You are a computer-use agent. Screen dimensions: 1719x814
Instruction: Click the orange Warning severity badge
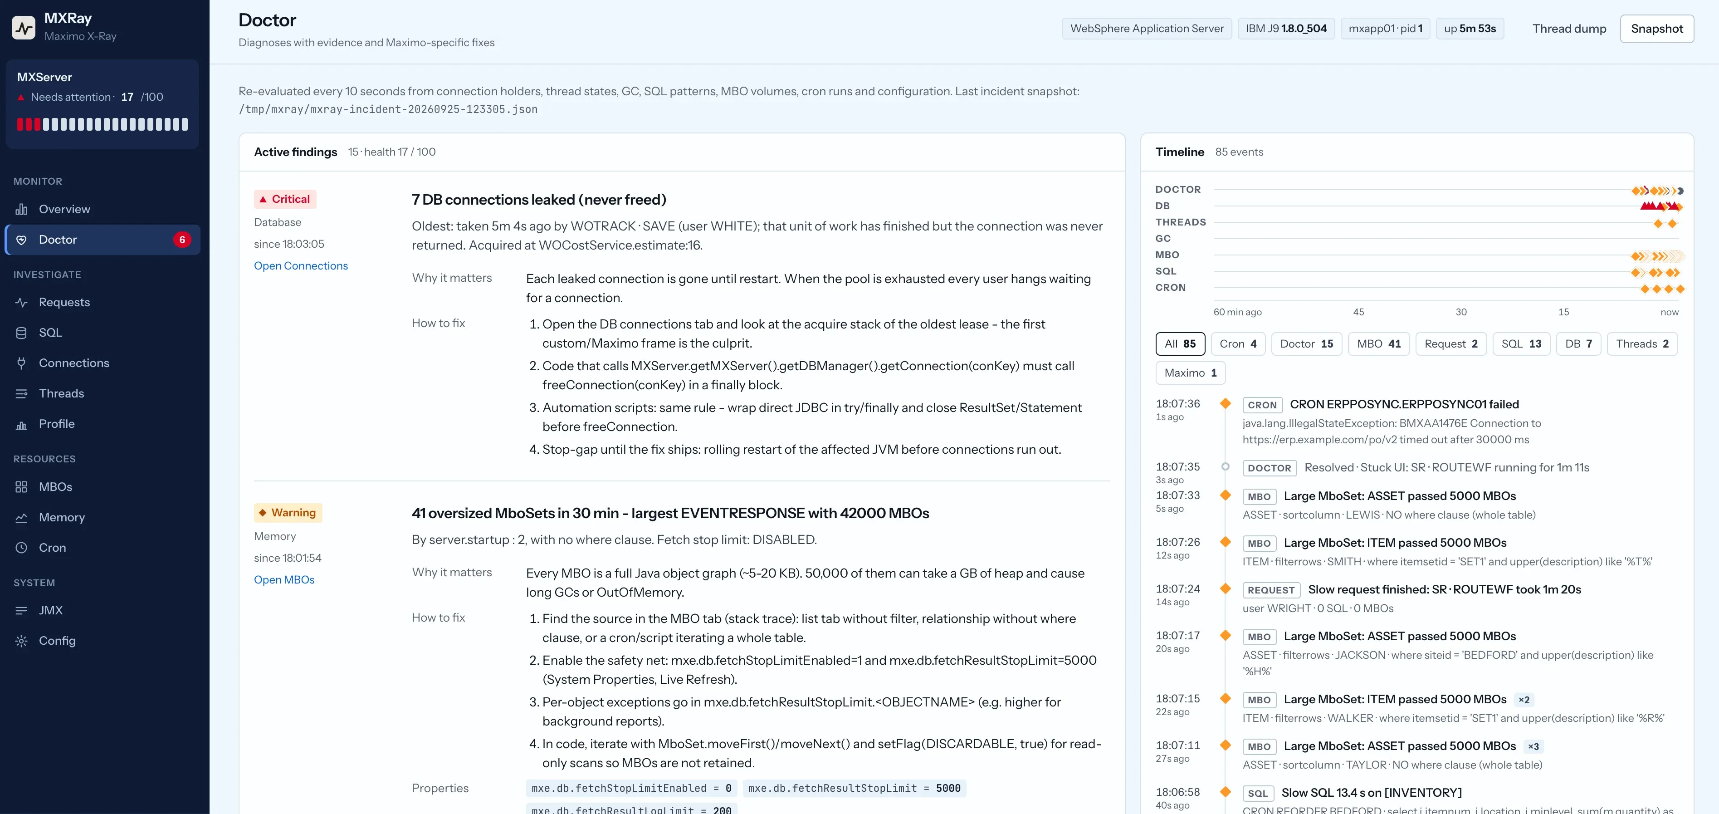[x=288, y=512]
